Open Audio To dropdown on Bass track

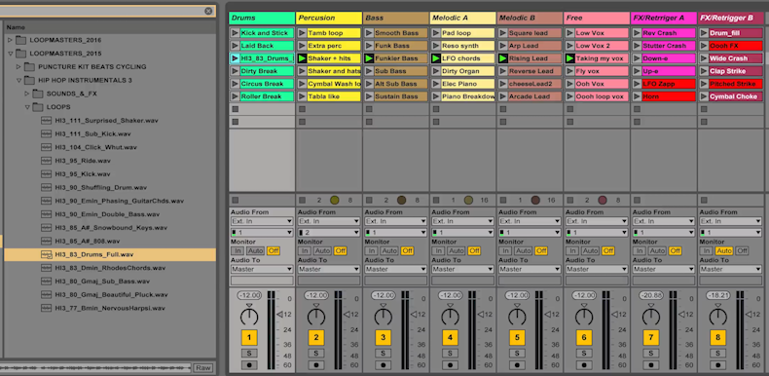click(396, 269)
